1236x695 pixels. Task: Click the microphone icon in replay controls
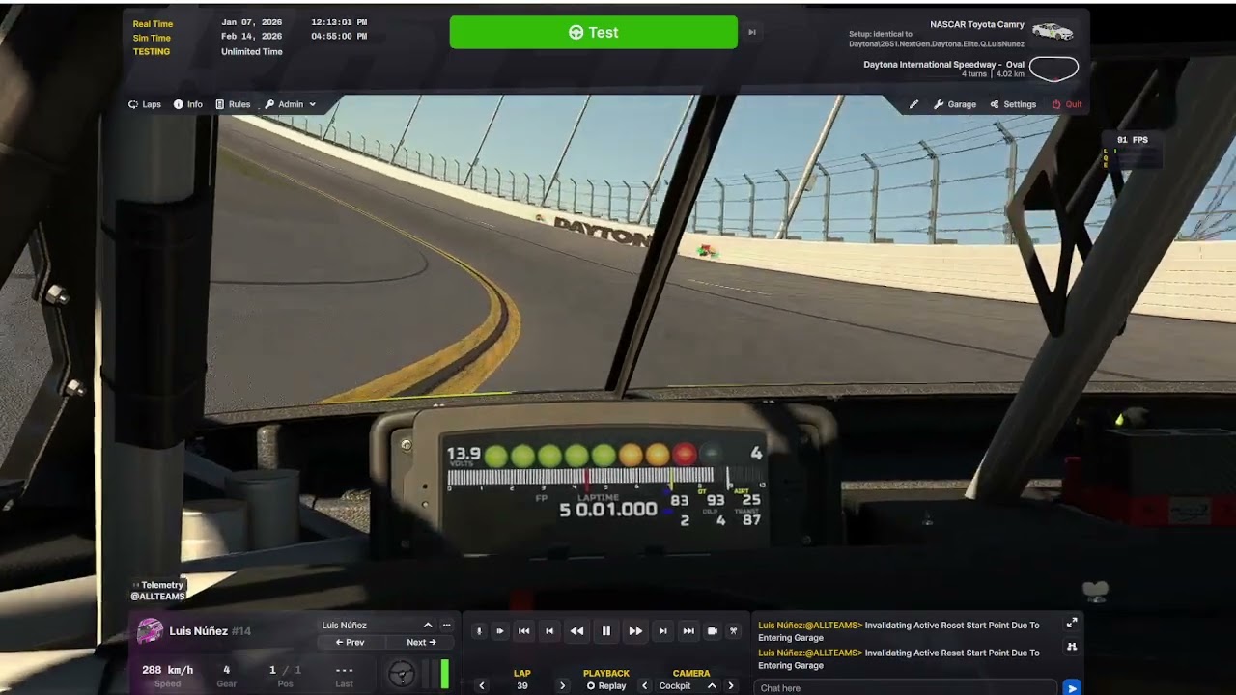coord(478,631)
